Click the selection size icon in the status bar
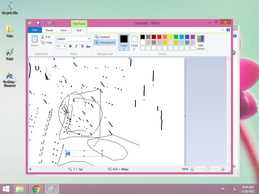Viewport: 259px width, 194px height. [70, 169]
